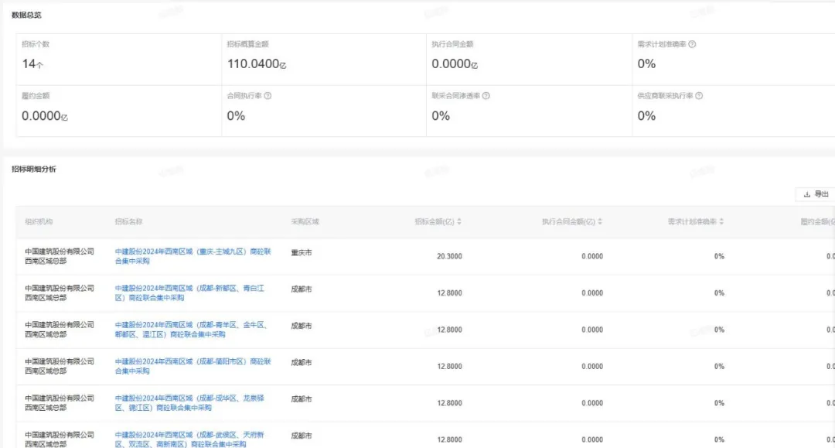
Task: Open the 成都-青羊区、金牛区 tender link
Action: [x=191, y=330]
